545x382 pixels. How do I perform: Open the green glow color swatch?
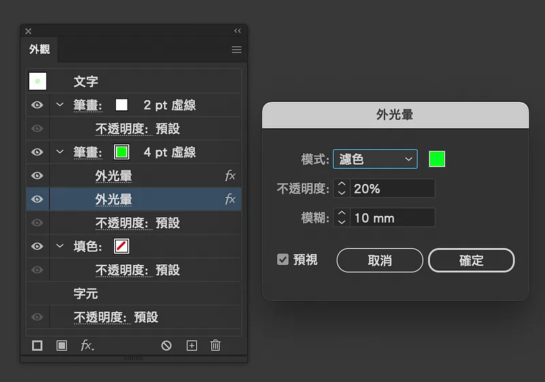pyautogui.click(x=437, y=159)
